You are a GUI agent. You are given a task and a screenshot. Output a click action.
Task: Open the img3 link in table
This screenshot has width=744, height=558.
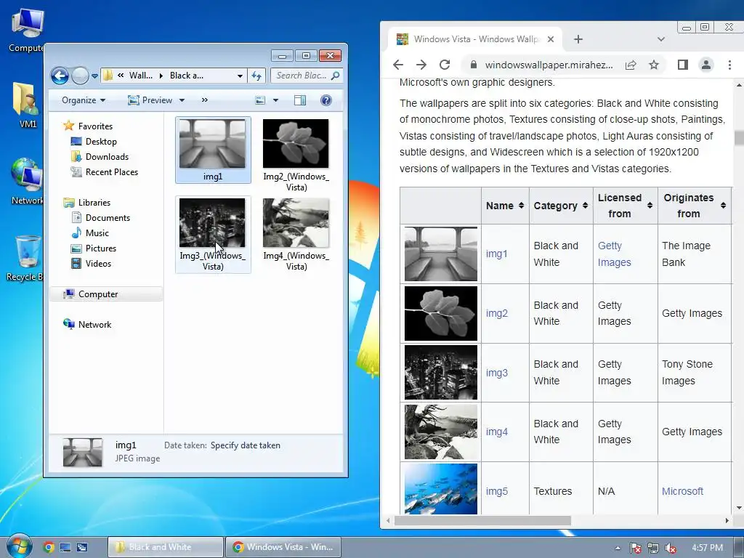(496, 373)
